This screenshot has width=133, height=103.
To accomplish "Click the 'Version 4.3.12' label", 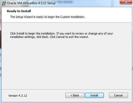I will click(18, 96).
